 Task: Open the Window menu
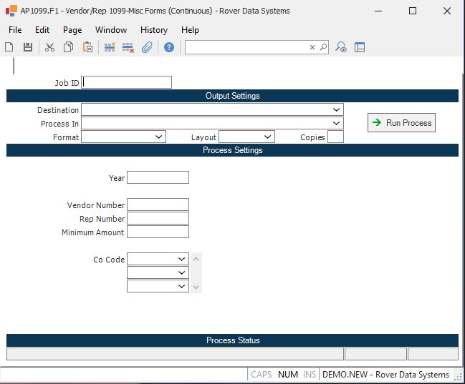tap(111, 30)
